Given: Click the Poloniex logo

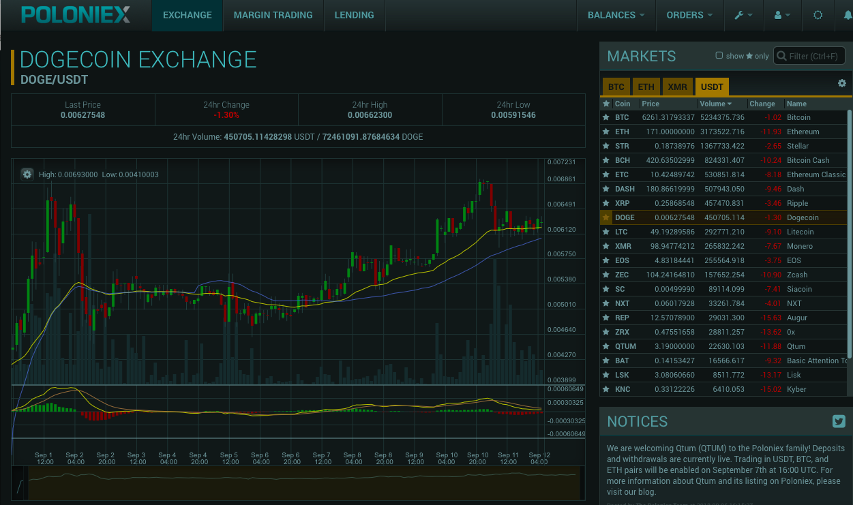Looking at the screenshot, I should (x=75, y=15).
